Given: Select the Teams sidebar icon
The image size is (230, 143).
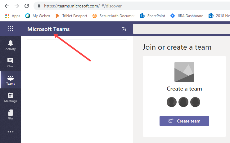Looking at the screenshot, I should coord(11,80).
